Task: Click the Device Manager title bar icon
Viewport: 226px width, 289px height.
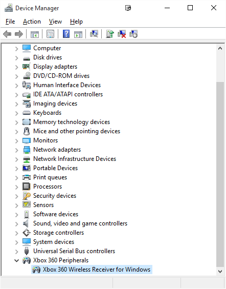Action: [9, 8]
